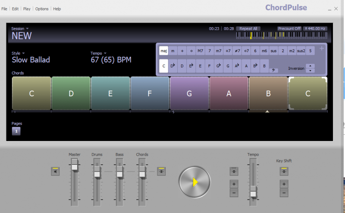Select the diminished o7 chord type
This screenshot has height=213, width=345.
pos(246,51)
